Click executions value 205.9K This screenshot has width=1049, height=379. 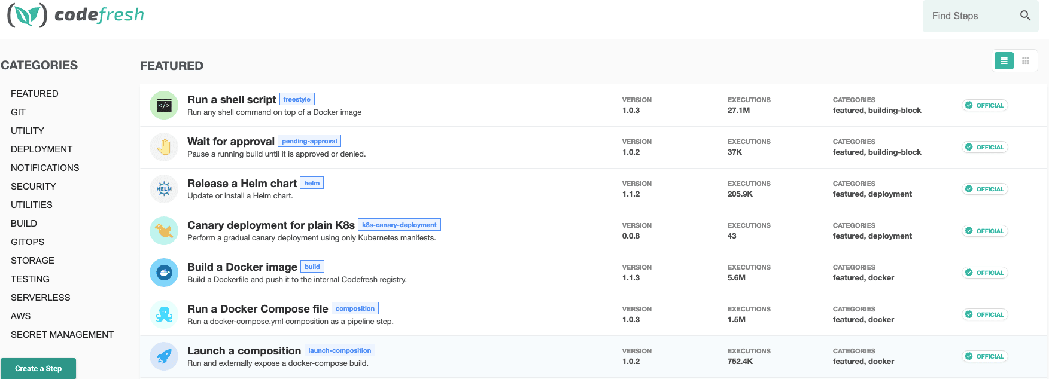click(x=740, y=194)
